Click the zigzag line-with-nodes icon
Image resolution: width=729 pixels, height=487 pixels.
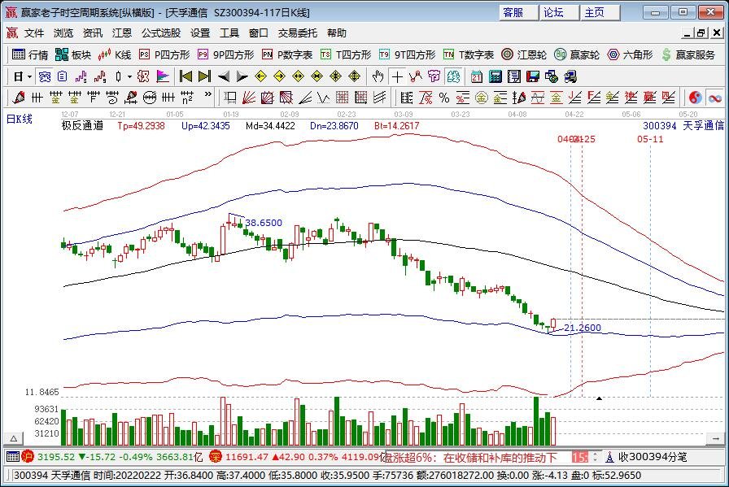tap(416, 76)
